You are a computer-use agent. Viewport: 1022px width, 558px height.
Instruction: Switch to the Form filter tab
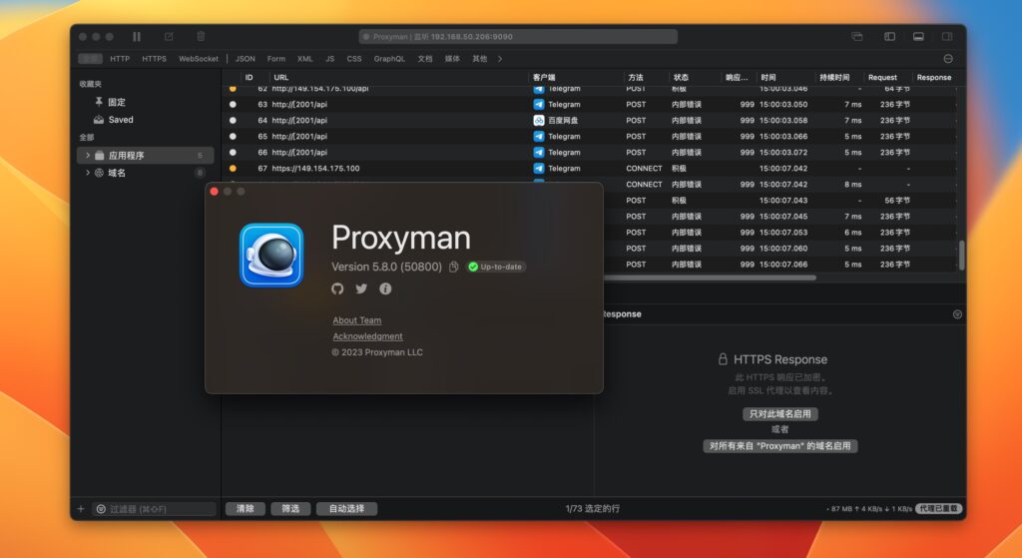click(x=276, y=59)
